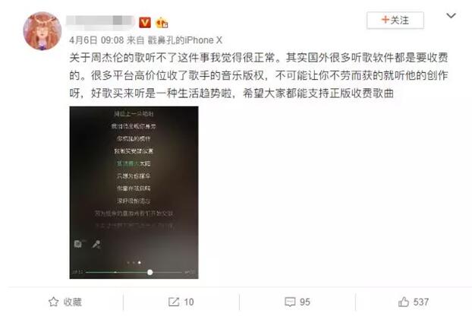
Task: Click the poster's round avatar picture
Action: (x=42, y=30)
